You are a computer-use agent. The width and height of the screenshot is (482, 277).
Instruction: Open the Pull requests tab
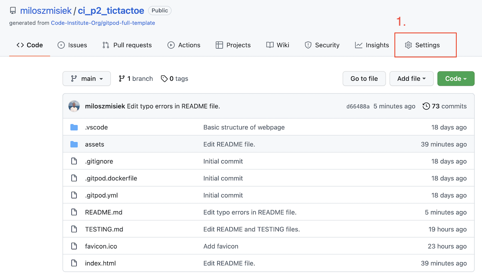point(127,45)
